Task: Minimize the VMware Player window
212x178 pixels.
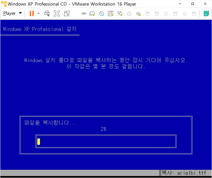Action: (180, 4)
